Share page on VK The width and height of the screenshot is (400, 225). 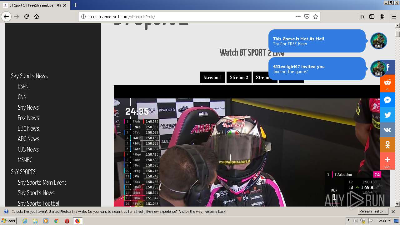(387, 130)
